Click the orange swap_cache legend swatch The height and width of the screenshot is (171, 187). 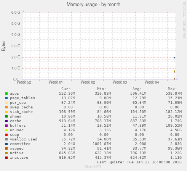6,107
